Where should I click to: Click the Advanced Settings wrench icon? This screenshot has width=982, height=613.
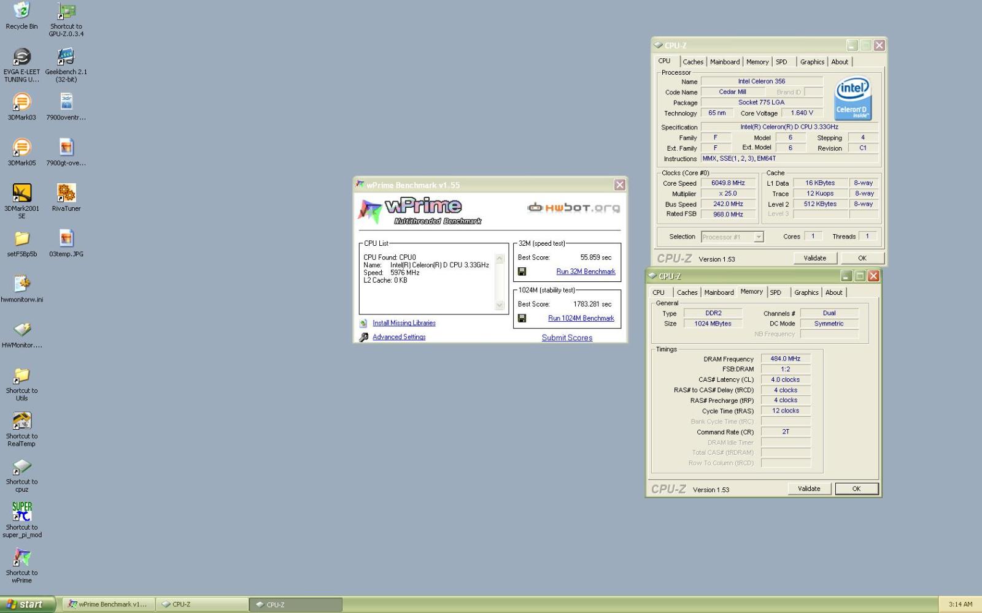363,337
